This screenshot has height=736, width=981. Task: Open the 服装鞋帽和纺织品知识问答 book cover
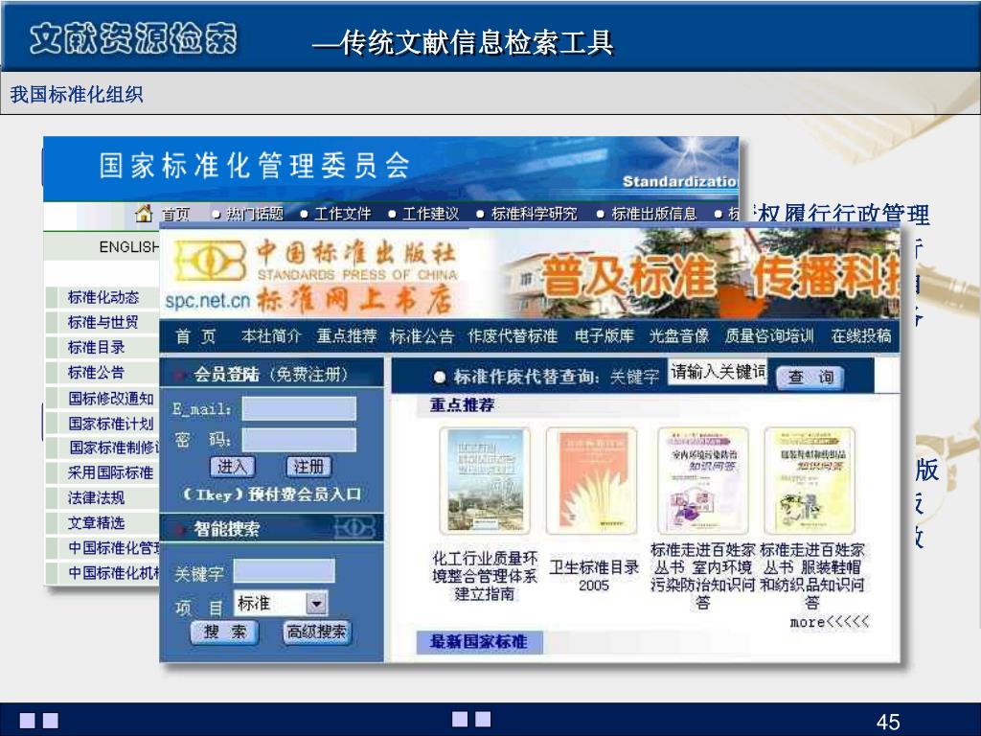pyautogui.click(x=810, y=481)
